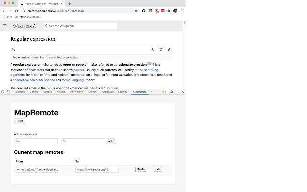Edit the article with pencil icon
Viewport: 307px width, 192px height.
pyautogui.click(x=169, y=49)
